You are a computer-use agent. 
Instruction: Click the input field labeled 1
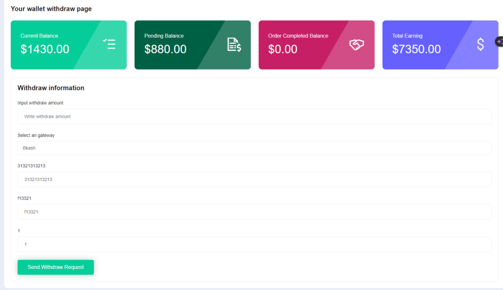pos(254,244)
